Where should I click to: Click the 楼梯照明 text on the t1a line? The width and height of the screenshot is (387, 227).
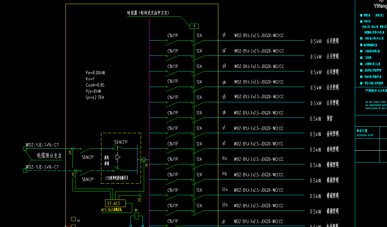(x=332, y=165)
